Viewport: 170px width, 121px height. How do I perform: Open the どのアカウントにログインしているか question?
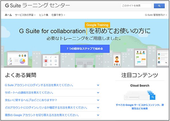(x=46, y=107)
